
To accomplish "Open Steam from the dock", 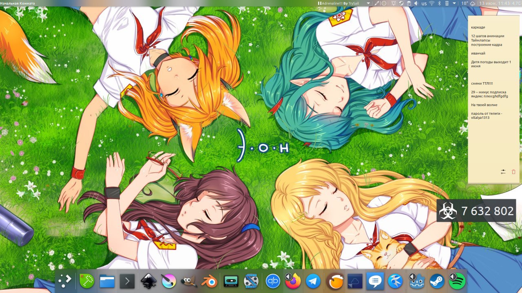I will [437, 281].
